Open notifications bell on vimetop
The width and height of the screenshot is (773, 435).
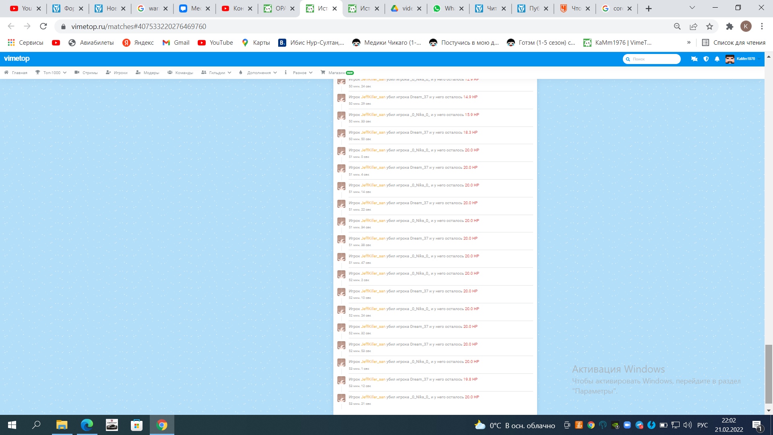pyautogui.click(x=717, y=59)
